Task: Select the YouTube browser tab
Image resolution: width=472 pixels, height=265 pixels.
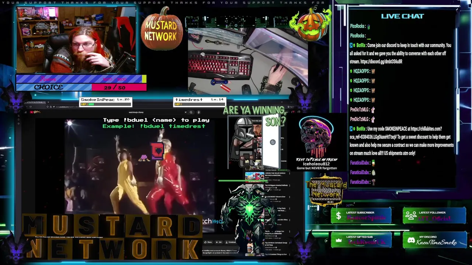Action: pyautogui.click(x=35, y=102)
